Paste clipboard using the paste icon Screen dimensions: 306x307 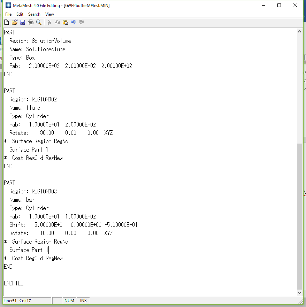66,22
